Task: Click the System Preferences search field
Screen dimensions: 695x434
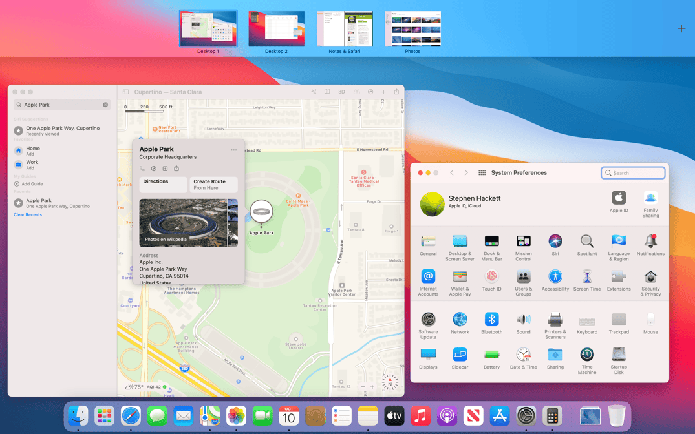Action: 633,173
